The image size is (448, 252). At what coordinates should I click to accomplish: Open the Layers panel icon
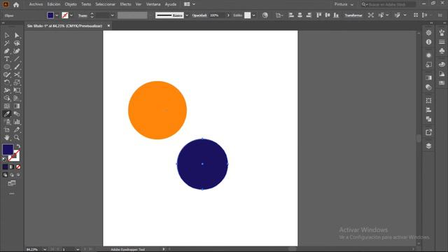(428, 146)
